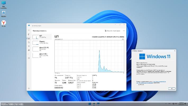Select the ЦП (CPU) performance entry

[42, 37]
